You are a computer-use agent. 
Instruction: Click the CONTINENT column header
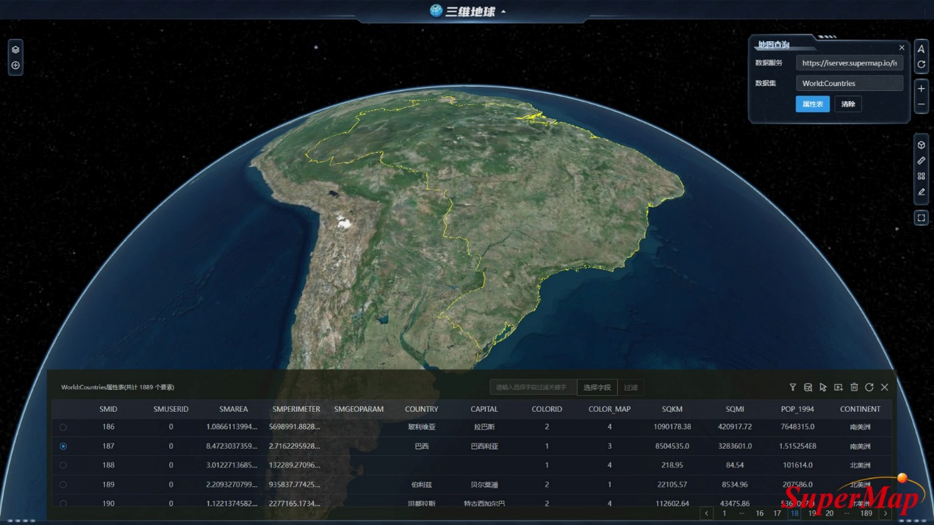click(x=860, y=409)
